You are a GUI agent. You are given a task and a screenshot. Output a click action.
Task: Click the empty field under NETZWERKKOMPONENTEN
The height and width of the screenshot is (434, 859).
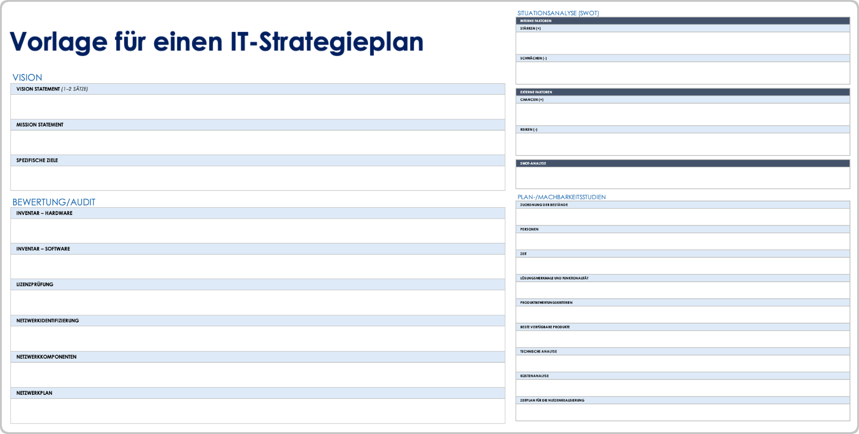tap(258, 375)
